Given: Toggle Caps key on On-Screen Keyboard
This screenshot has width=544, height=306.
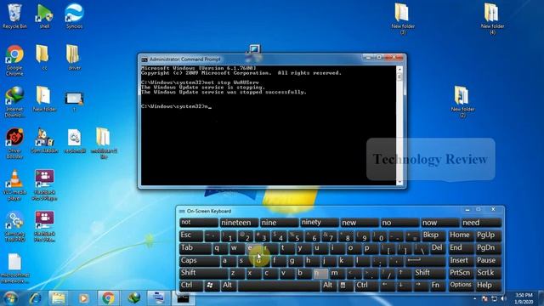Looking at the screenshot, I should tap(199, 261).
